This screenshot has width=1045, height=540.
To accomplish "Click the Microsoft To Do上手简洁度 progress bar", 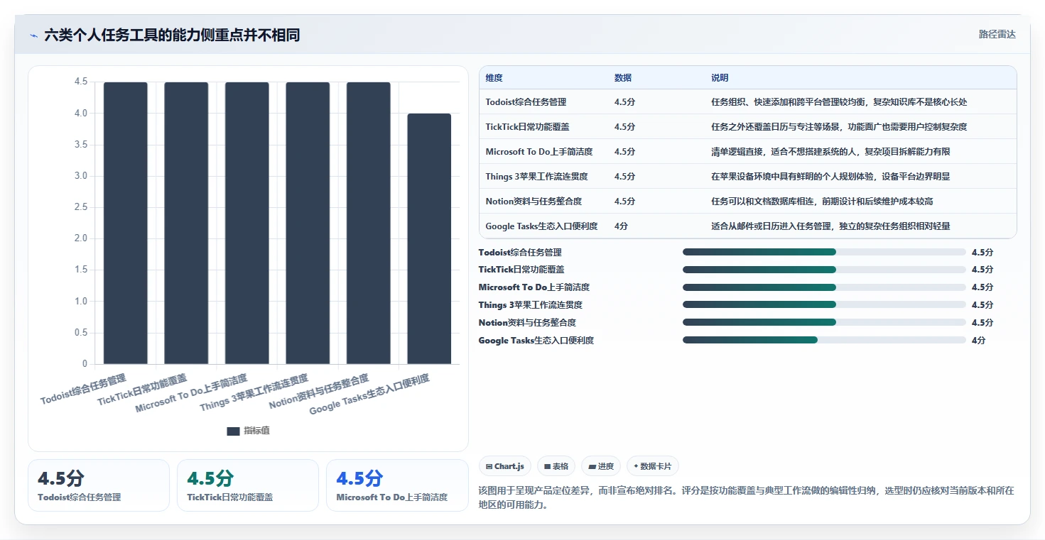I will (x=824, y=287).
